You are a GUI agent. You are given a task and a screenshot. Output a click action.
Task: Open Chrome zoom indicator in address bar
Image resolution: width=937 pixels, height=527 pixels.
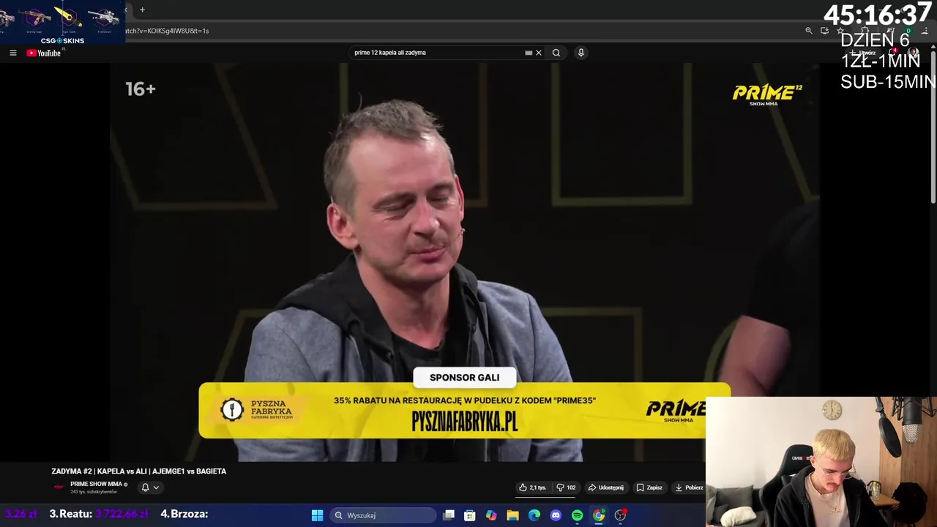(809, 30)
